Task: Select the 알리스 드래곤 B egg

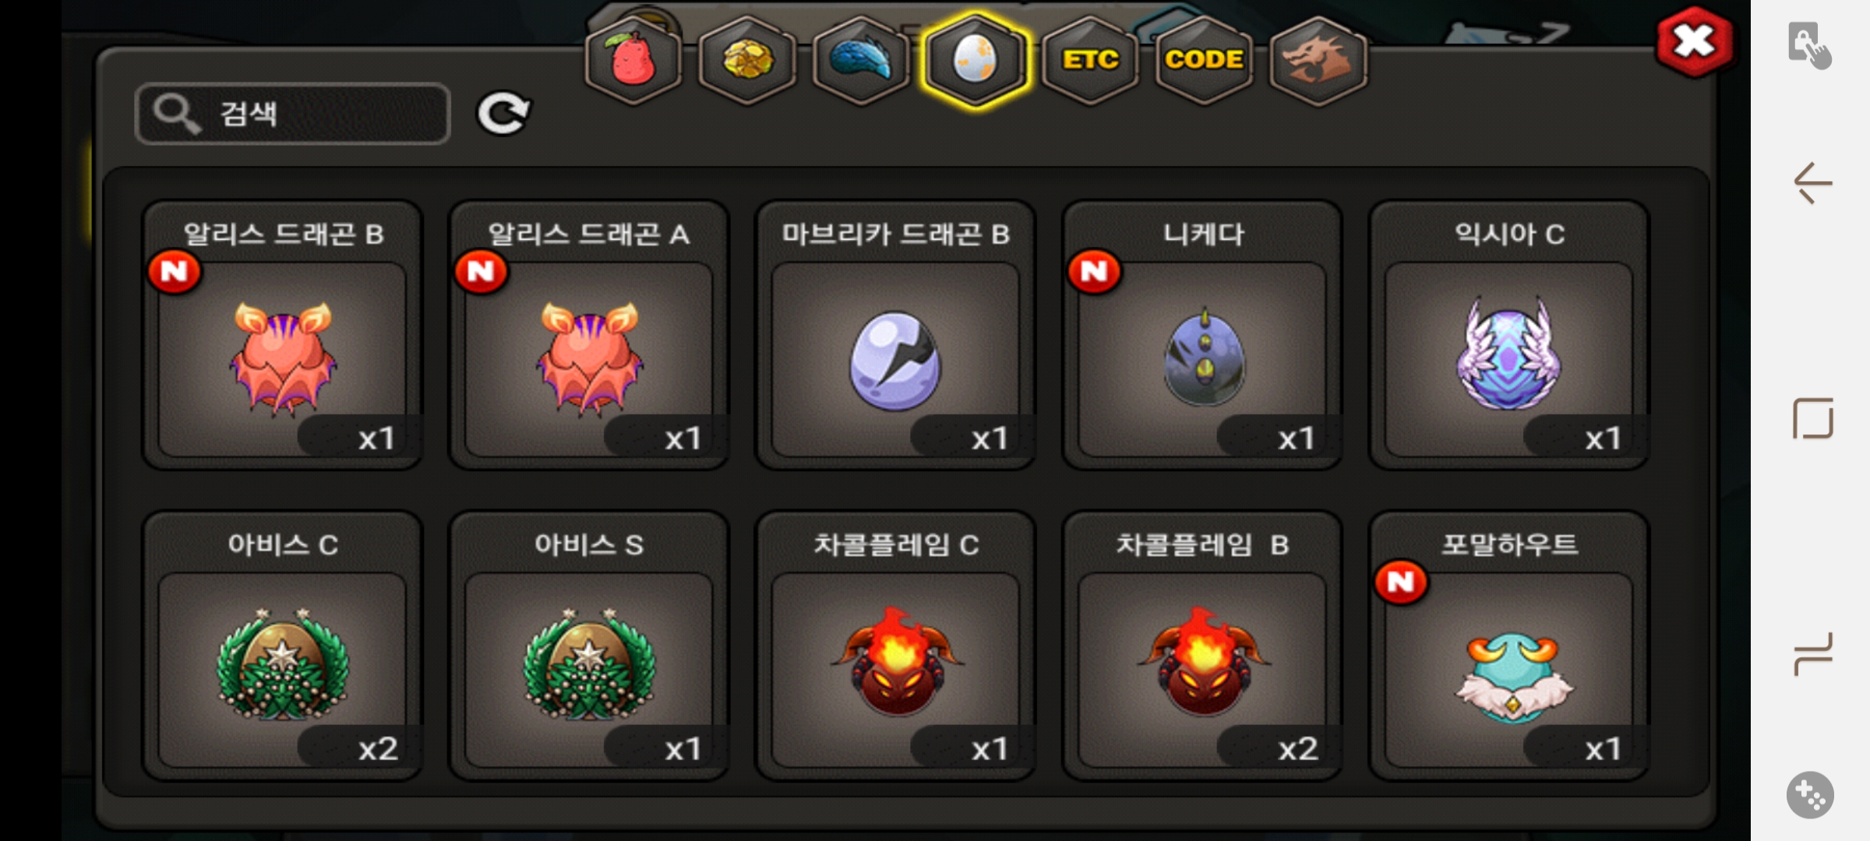Action: click(282, 335)
